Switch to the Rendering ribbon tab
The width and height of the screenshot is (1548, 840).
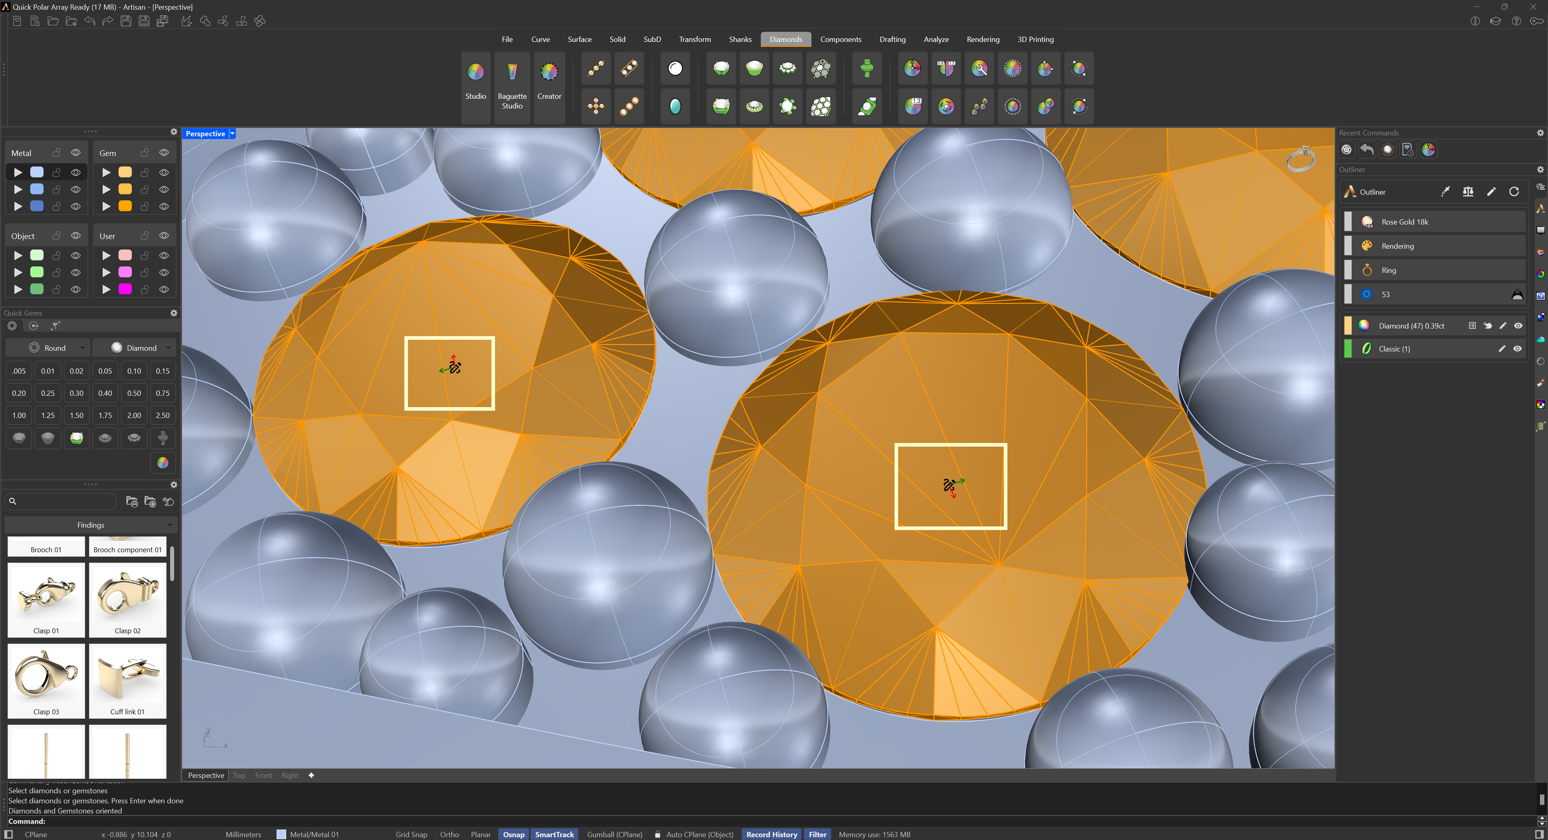point(982,39)
